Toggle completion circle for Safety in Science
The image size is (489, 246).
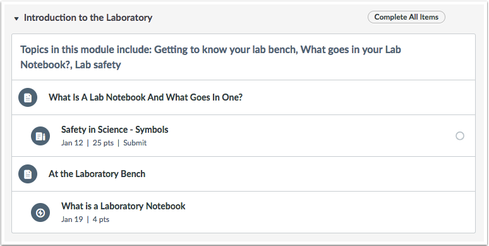[x=460, y=136]
